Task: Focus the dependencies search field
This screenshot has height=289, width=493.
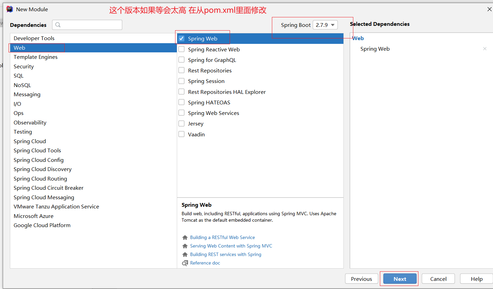Action: tap(91, 25)
